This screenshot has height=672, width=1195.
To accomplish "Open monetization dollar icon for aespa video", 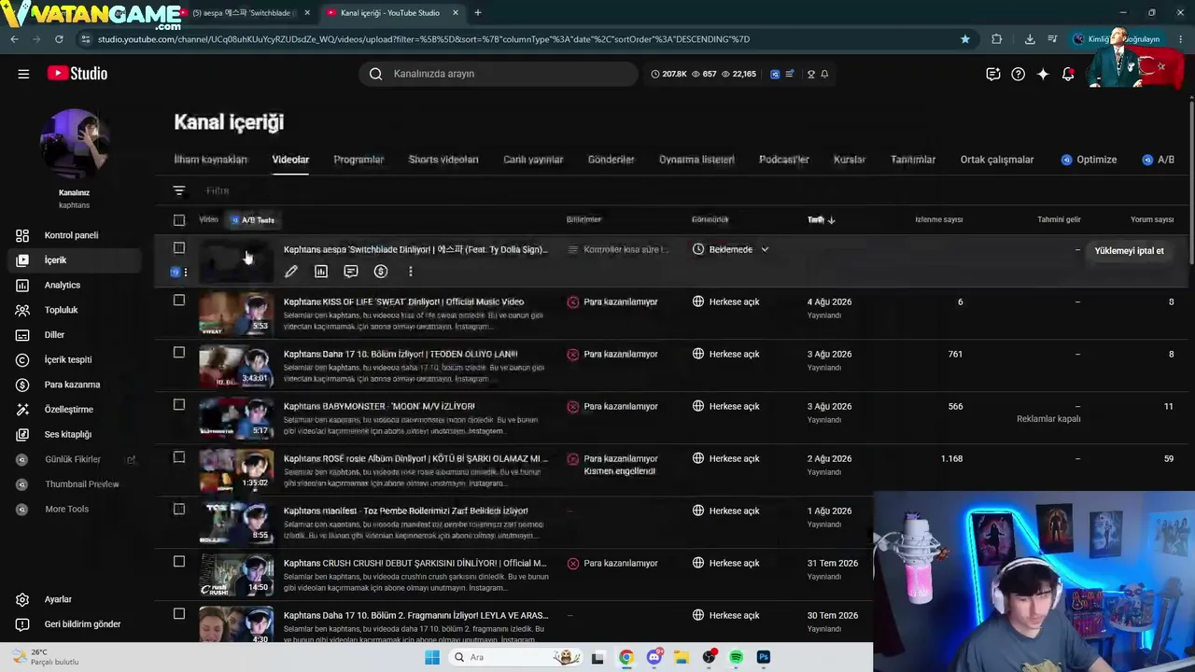I will (x=381, y=272).
